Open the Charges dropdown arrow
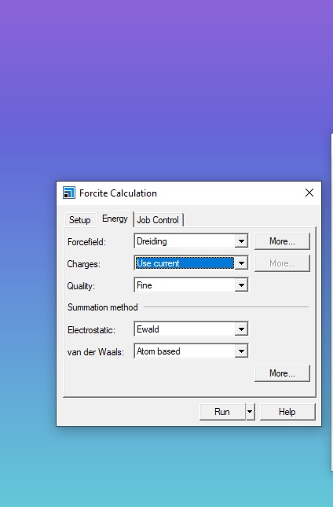 pos(241,263)
